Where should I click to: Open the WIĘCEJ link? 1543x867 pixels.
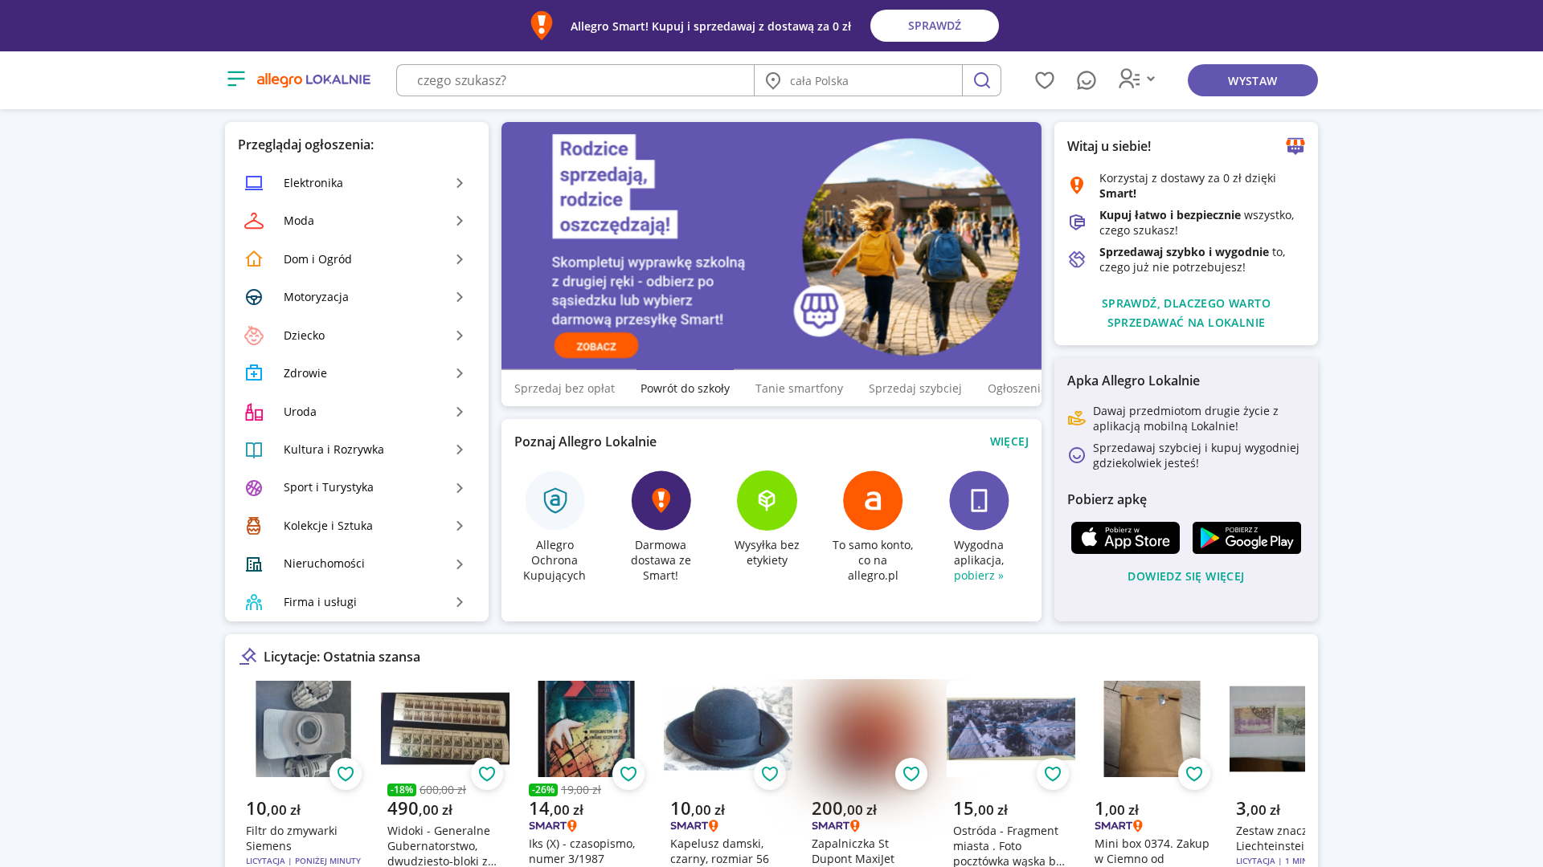point(1009,442)
